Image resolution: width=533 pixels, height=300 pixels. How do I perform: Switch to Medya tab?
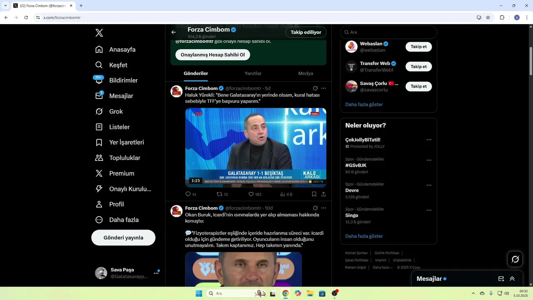pyautogui.click(x=306, y=73)
